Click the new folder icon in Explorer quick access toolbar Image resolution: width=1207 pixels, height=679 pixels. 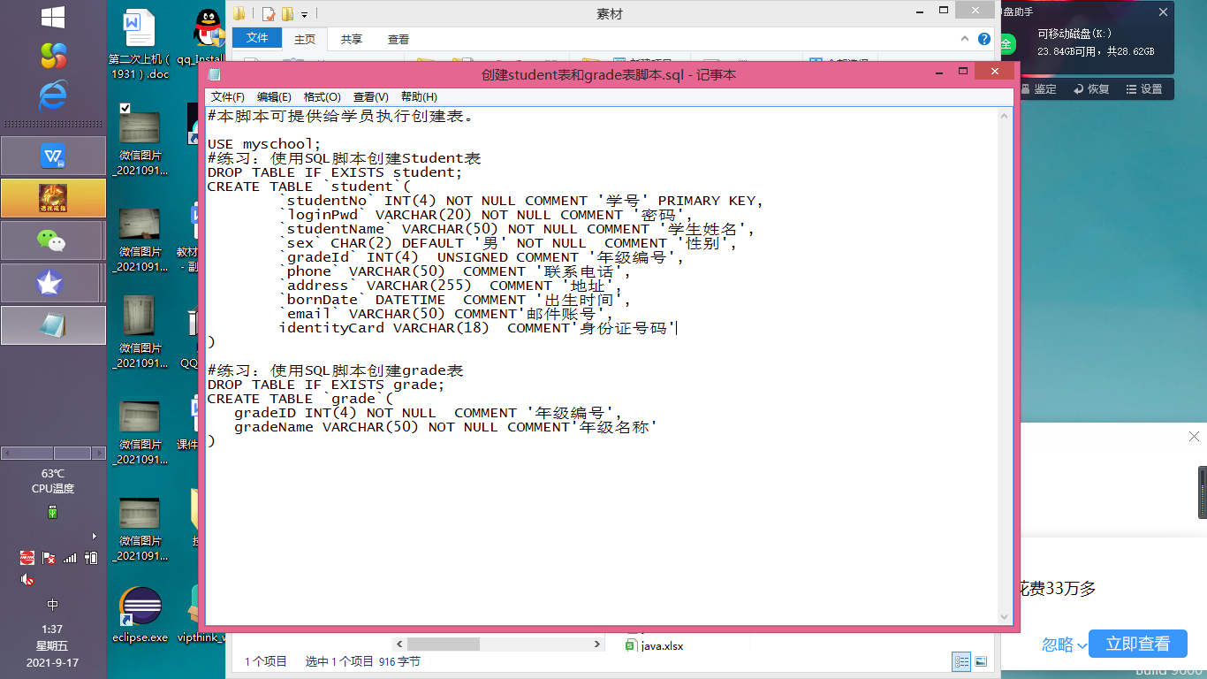[x=287, y=13]
